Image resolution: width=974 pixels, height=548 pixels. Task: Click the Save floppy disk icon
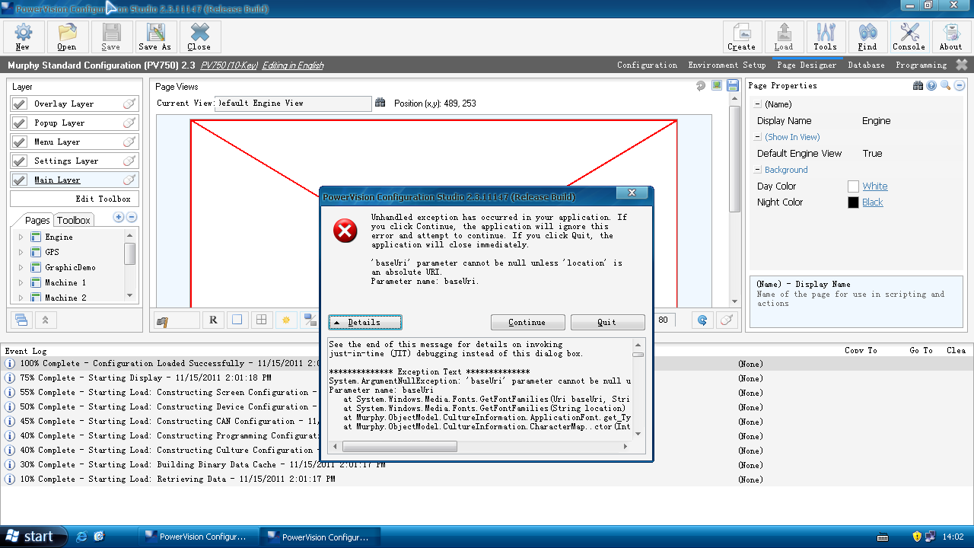(x=111, y=37)
